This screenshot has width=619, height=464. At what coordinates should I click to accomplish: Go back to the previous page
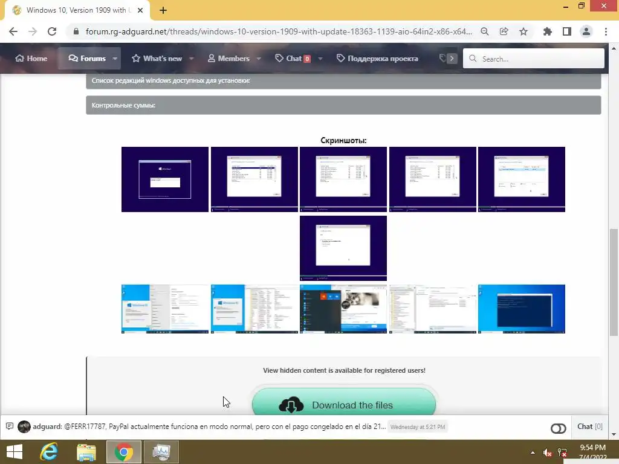(x=13, y=31)
